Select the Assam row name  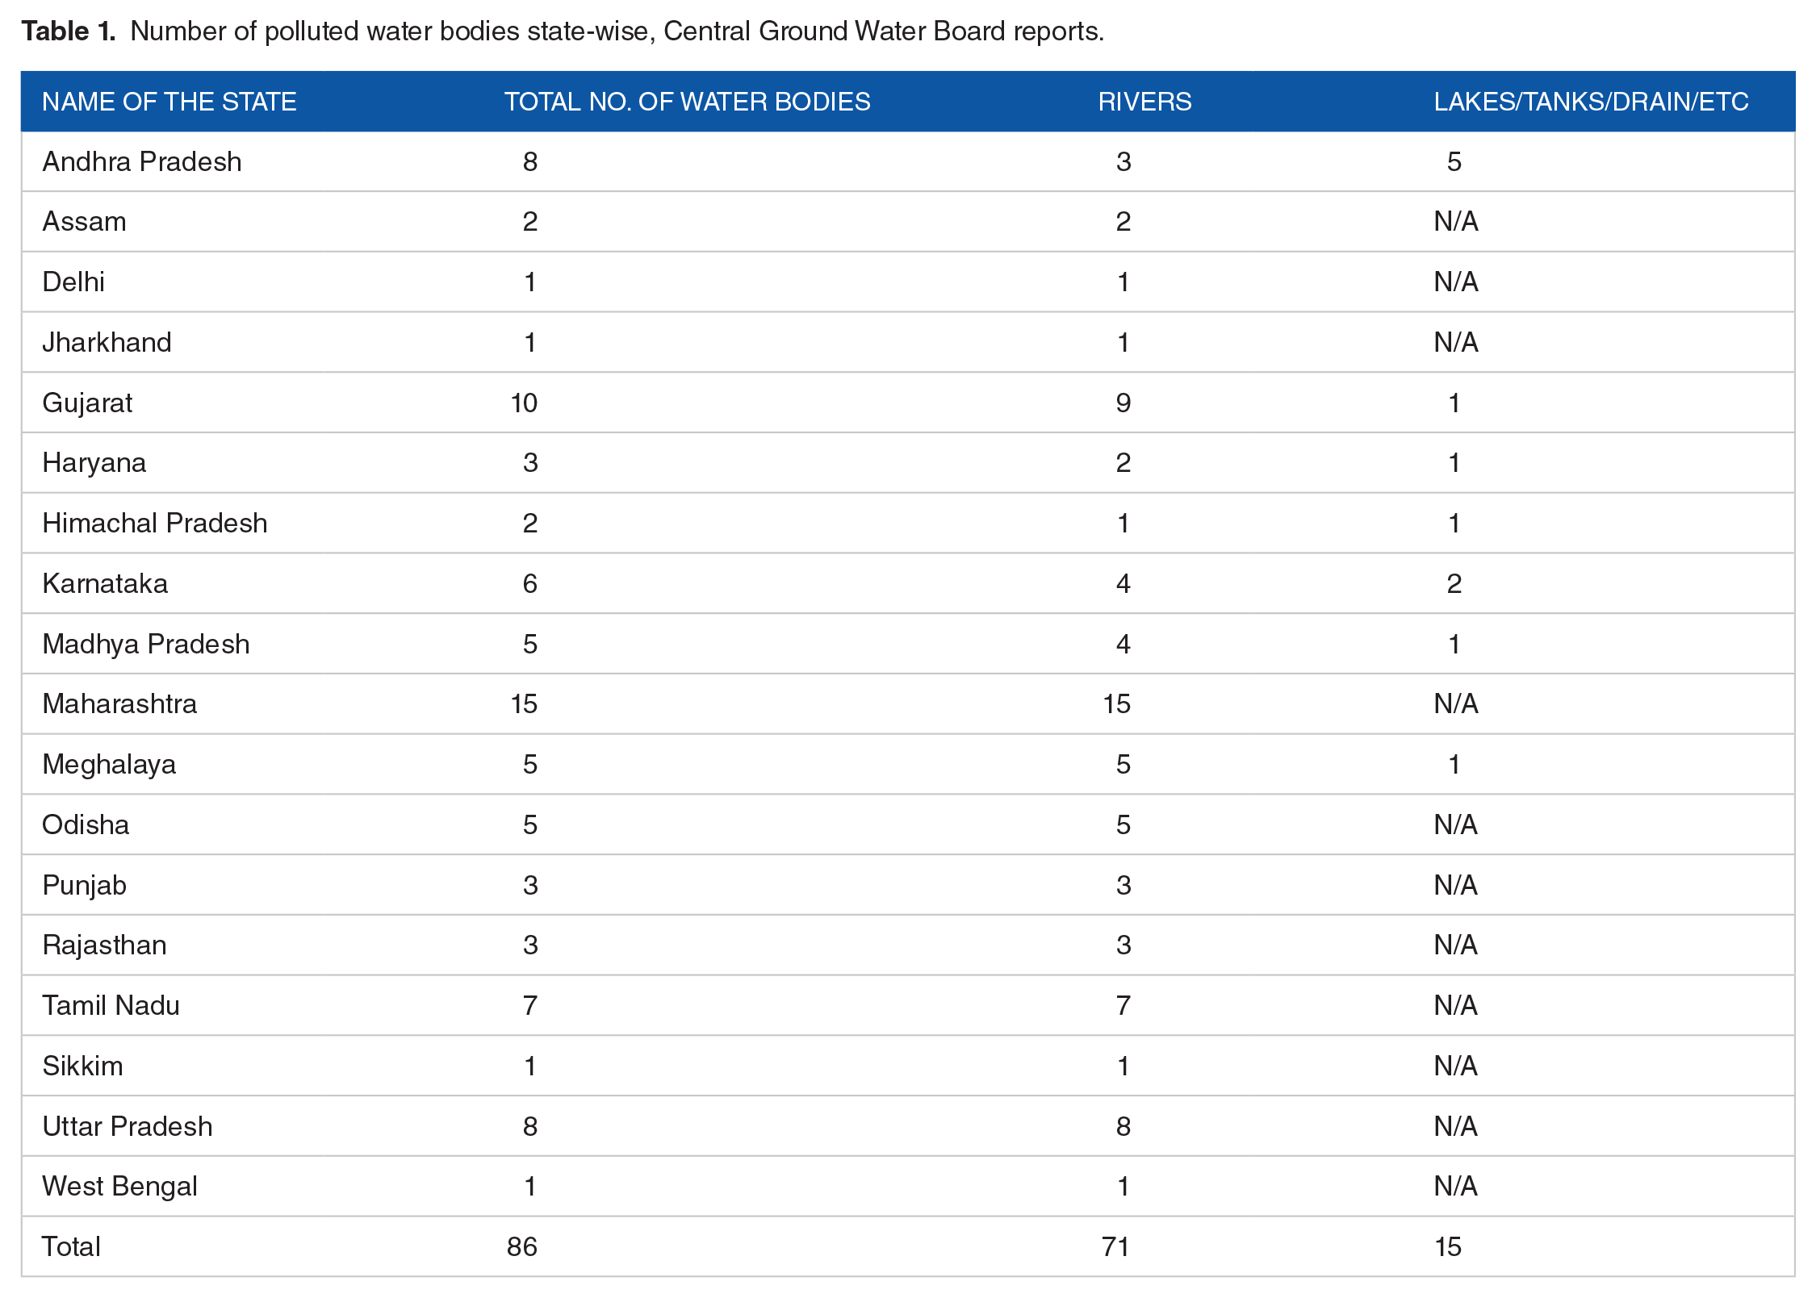click(84, 222)
